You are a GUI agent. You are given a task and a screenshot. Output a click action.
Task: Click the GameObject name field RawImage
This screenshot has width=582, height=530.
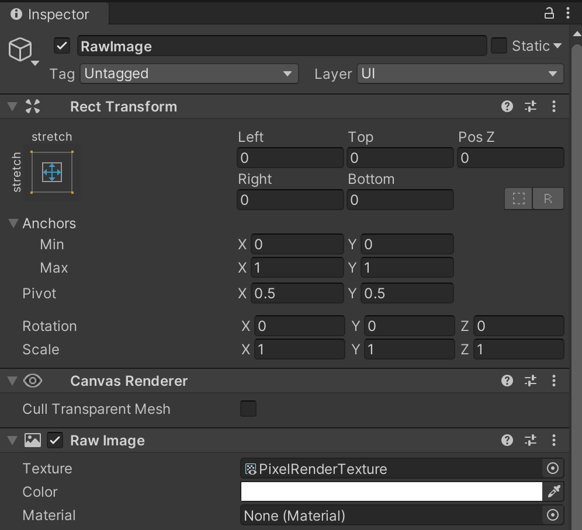pyautogui.click(x=282, y=46)
